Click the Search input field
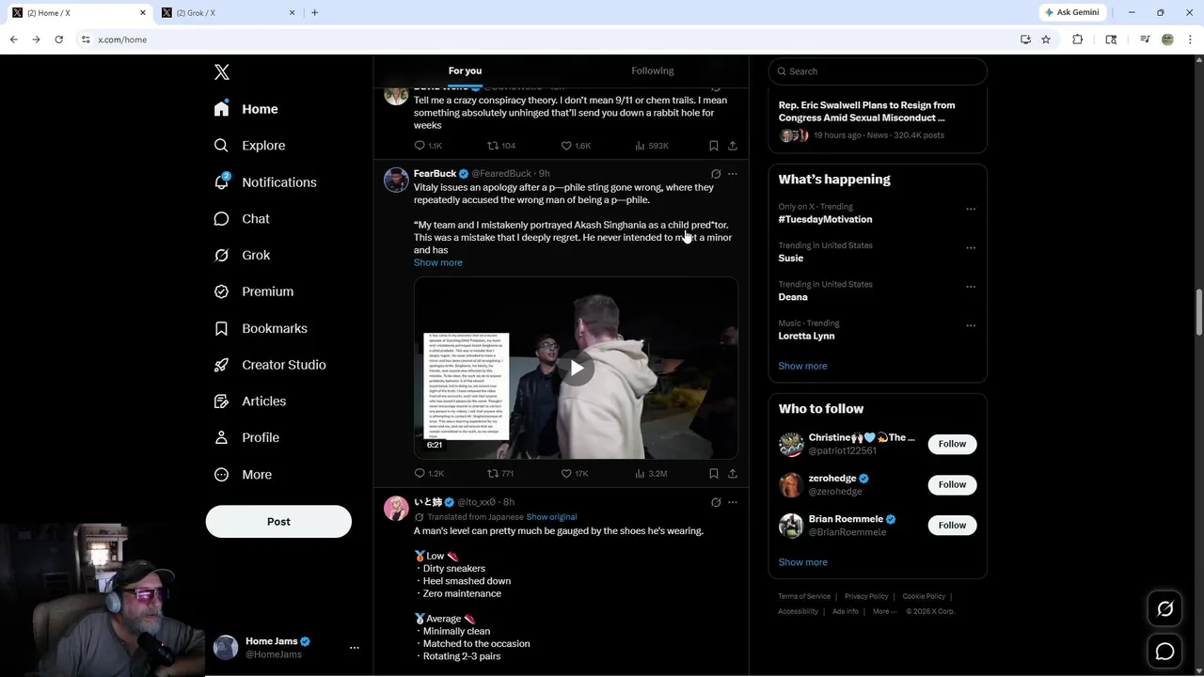The image size is (1204, 677). (878, 71)
